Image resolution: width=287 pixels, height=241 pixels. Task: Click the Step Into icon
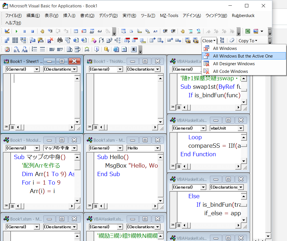click(x=50, y=31)
